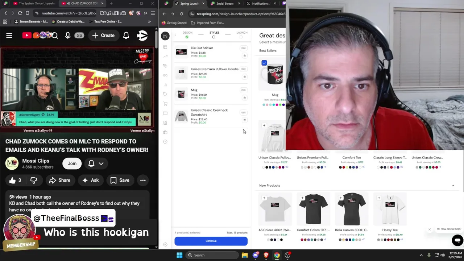The image size is (464, 261).
Task: Share the video via Share button
Action: pyautogui.click(x=59, y=180)
